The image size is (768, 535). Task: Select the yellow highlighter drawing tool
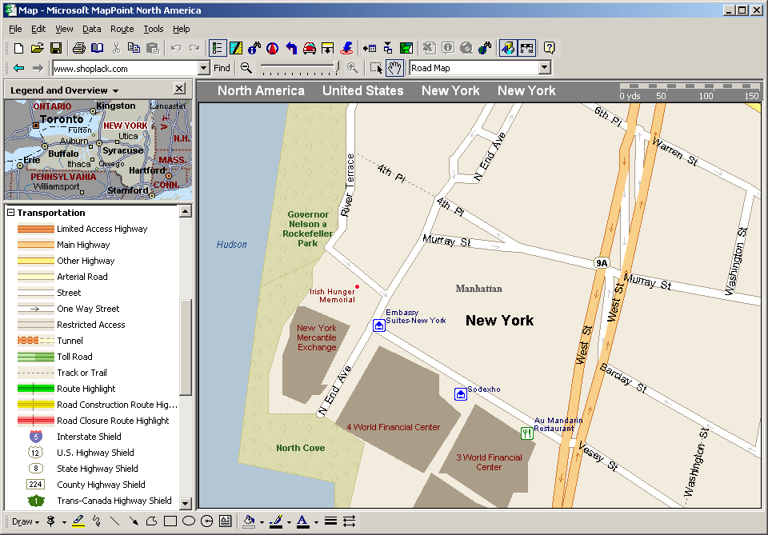coord(78,521)
